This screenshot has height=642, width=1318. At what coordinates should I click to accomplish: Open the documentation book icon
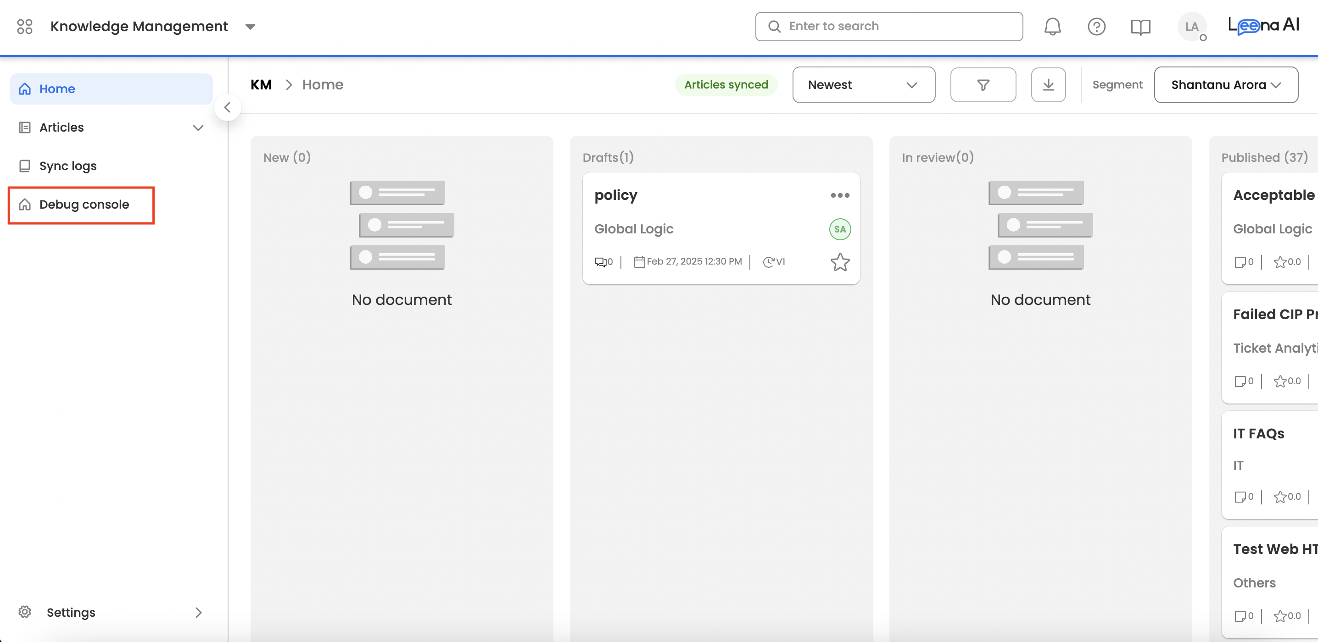click(x=1140, y=27)
